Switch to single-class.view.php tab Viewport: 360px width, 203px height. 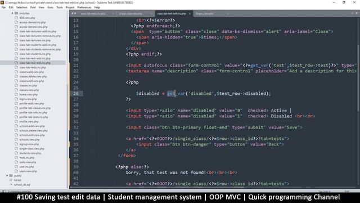[x=130, y=14]
